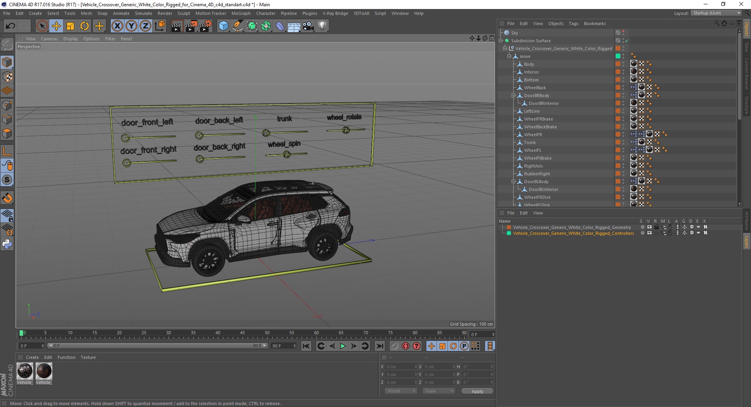Open the Tags menu in Object Manager
This screenshot has height=407, width=751.
[x=573, y=23]
